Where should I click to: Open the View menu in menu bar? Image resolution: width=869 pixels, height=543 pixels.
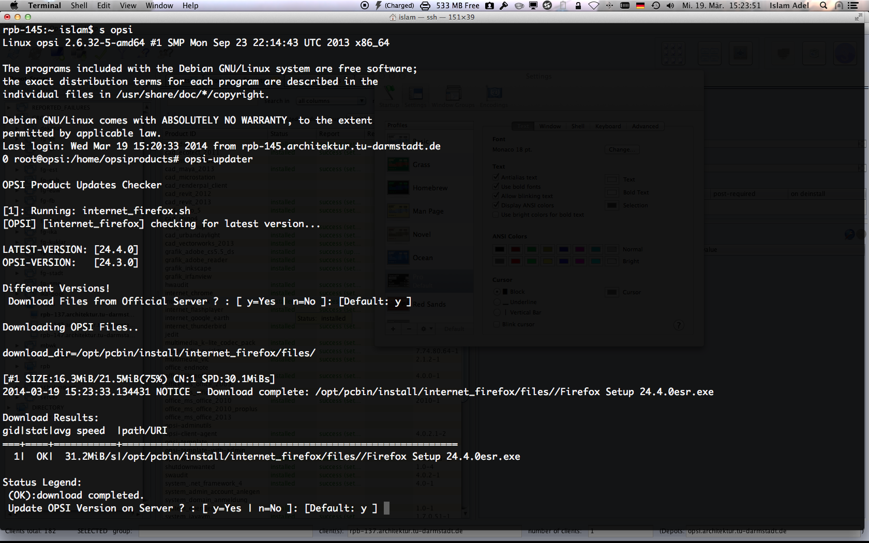coord(128,5)
